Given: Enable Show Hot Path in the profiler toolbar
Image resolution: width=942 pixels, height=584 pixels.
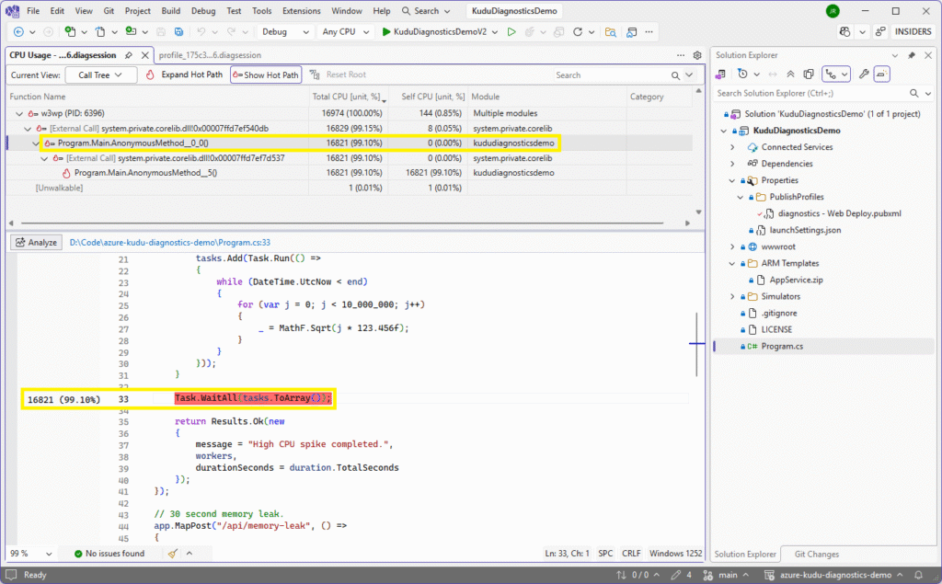Looking at the screenshot, I should point(265,75).
